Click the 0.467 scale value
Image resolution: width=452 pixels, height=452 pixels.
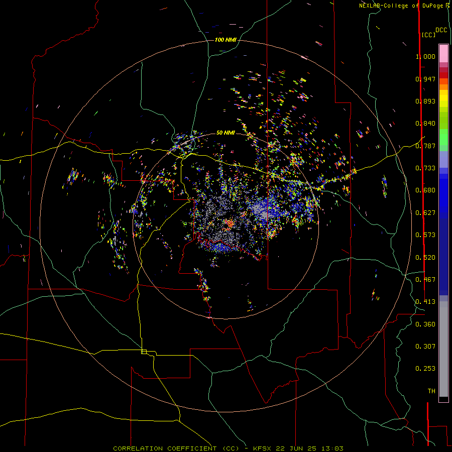(x=425, y=280)
